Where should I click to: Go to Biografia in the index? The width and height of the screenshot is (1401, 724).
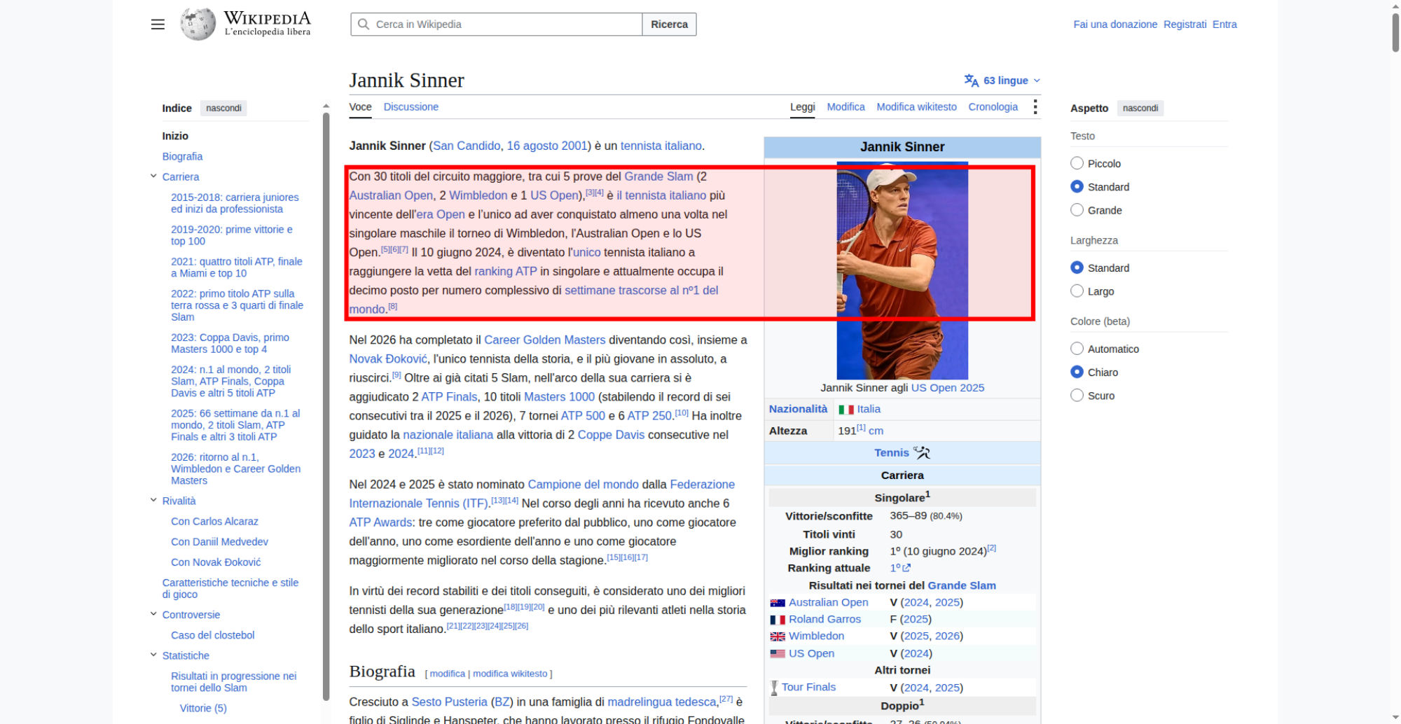pyautogui.click(x=182, y=157)
